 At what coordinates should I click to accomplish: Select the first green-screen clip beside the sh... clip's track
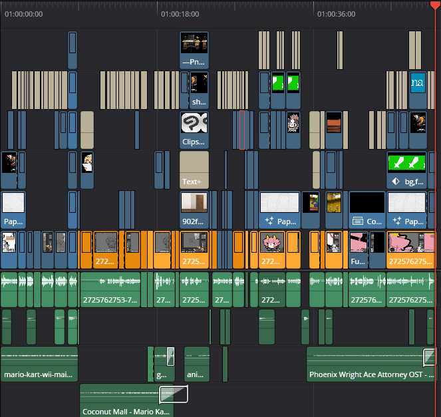[x=278, y=90]
